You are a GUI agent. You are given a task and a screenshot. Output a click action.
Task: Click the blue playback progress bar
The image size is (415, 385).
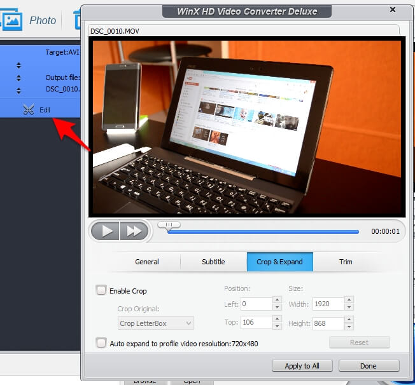pyautogui.click(x=264, y=232)
